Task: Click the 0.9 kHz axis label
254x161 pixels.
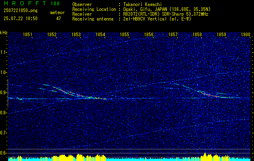Action: 3,93
